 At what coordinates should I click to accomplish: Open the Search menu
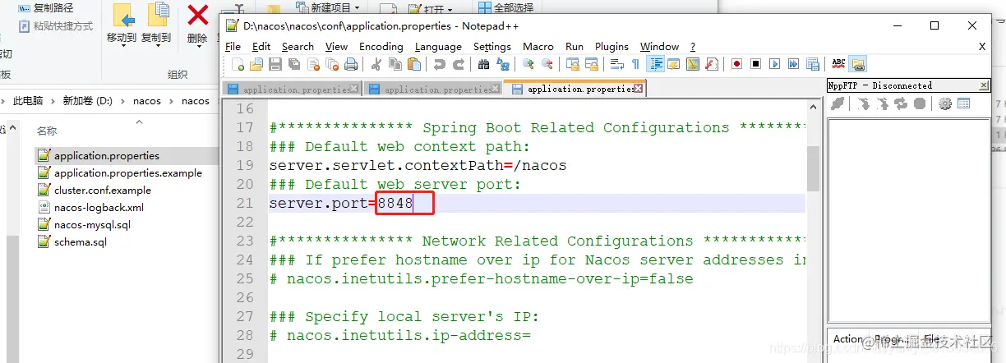point(298,47)
